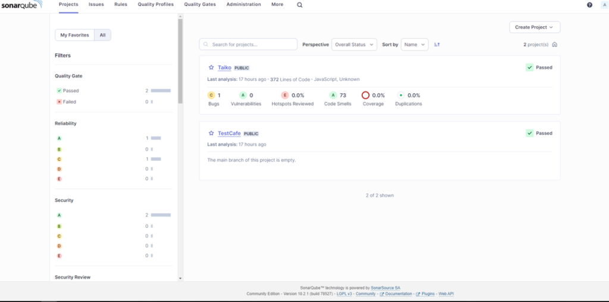609x302 pixels.
Task: Star the TestCafe project as favorite
Action: click(211, 133)
